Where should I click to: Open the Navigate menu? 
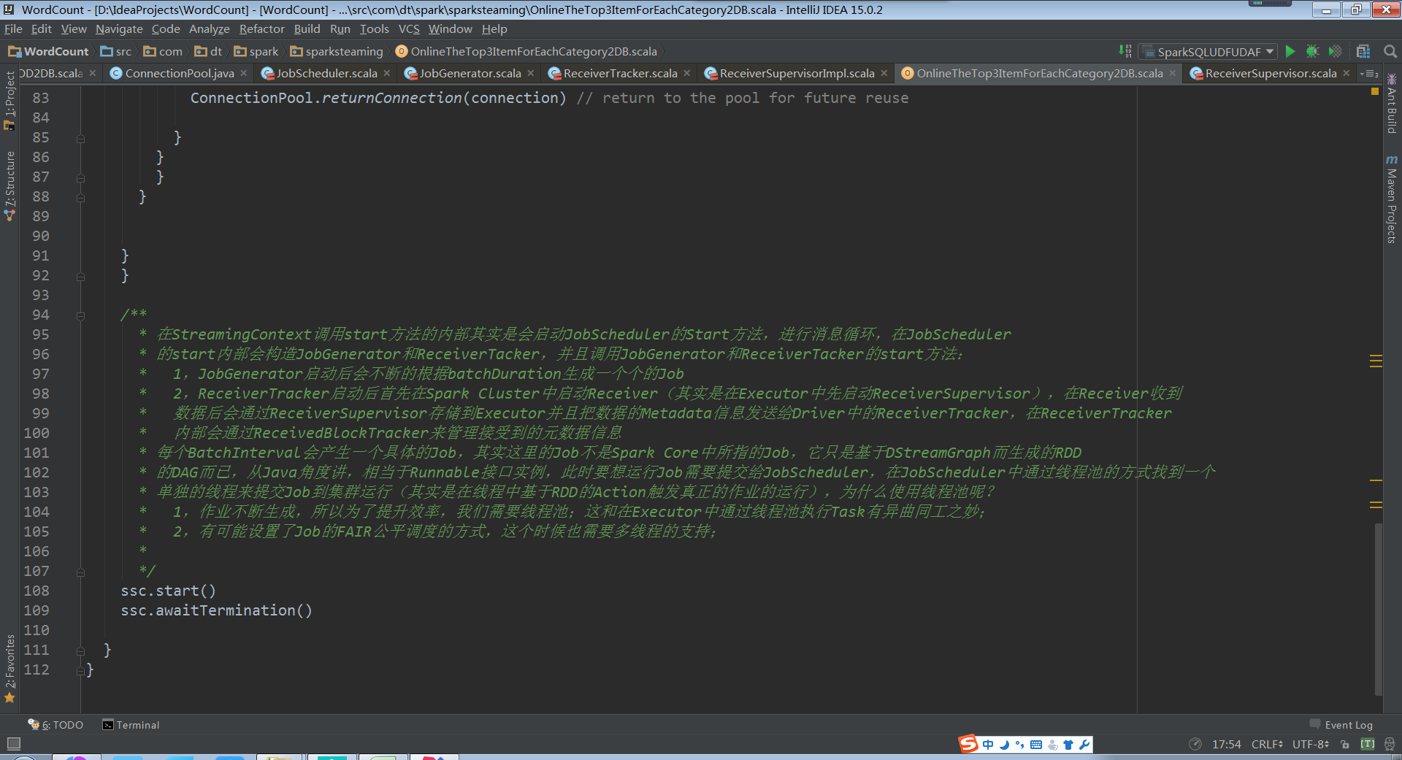click(x=119, y=28)
